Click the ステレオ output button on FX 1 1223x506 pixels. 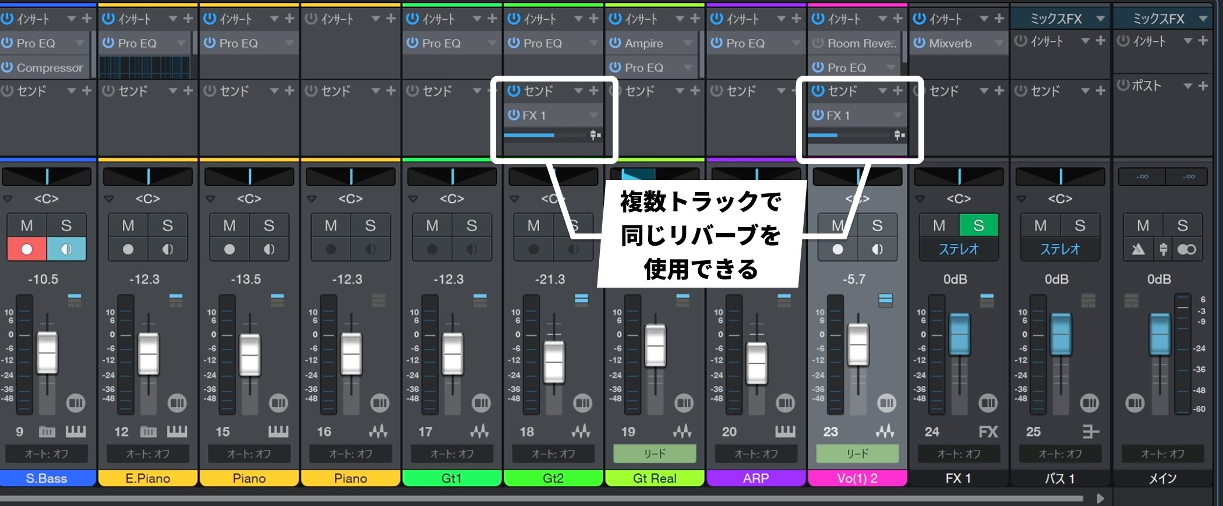(x=959, y=249)
